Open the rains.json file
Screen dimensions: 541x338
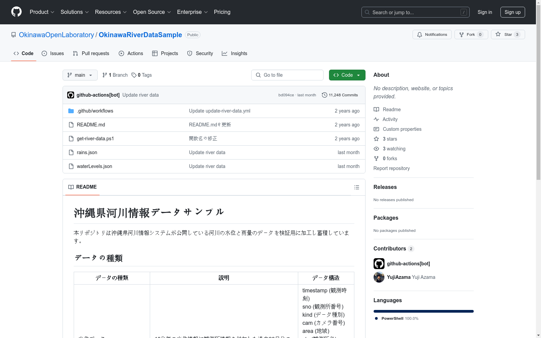pyautogui.click(x=87, y=152)
